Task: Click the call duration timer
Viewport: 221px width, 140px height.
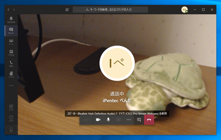Action: click(86, 120)
